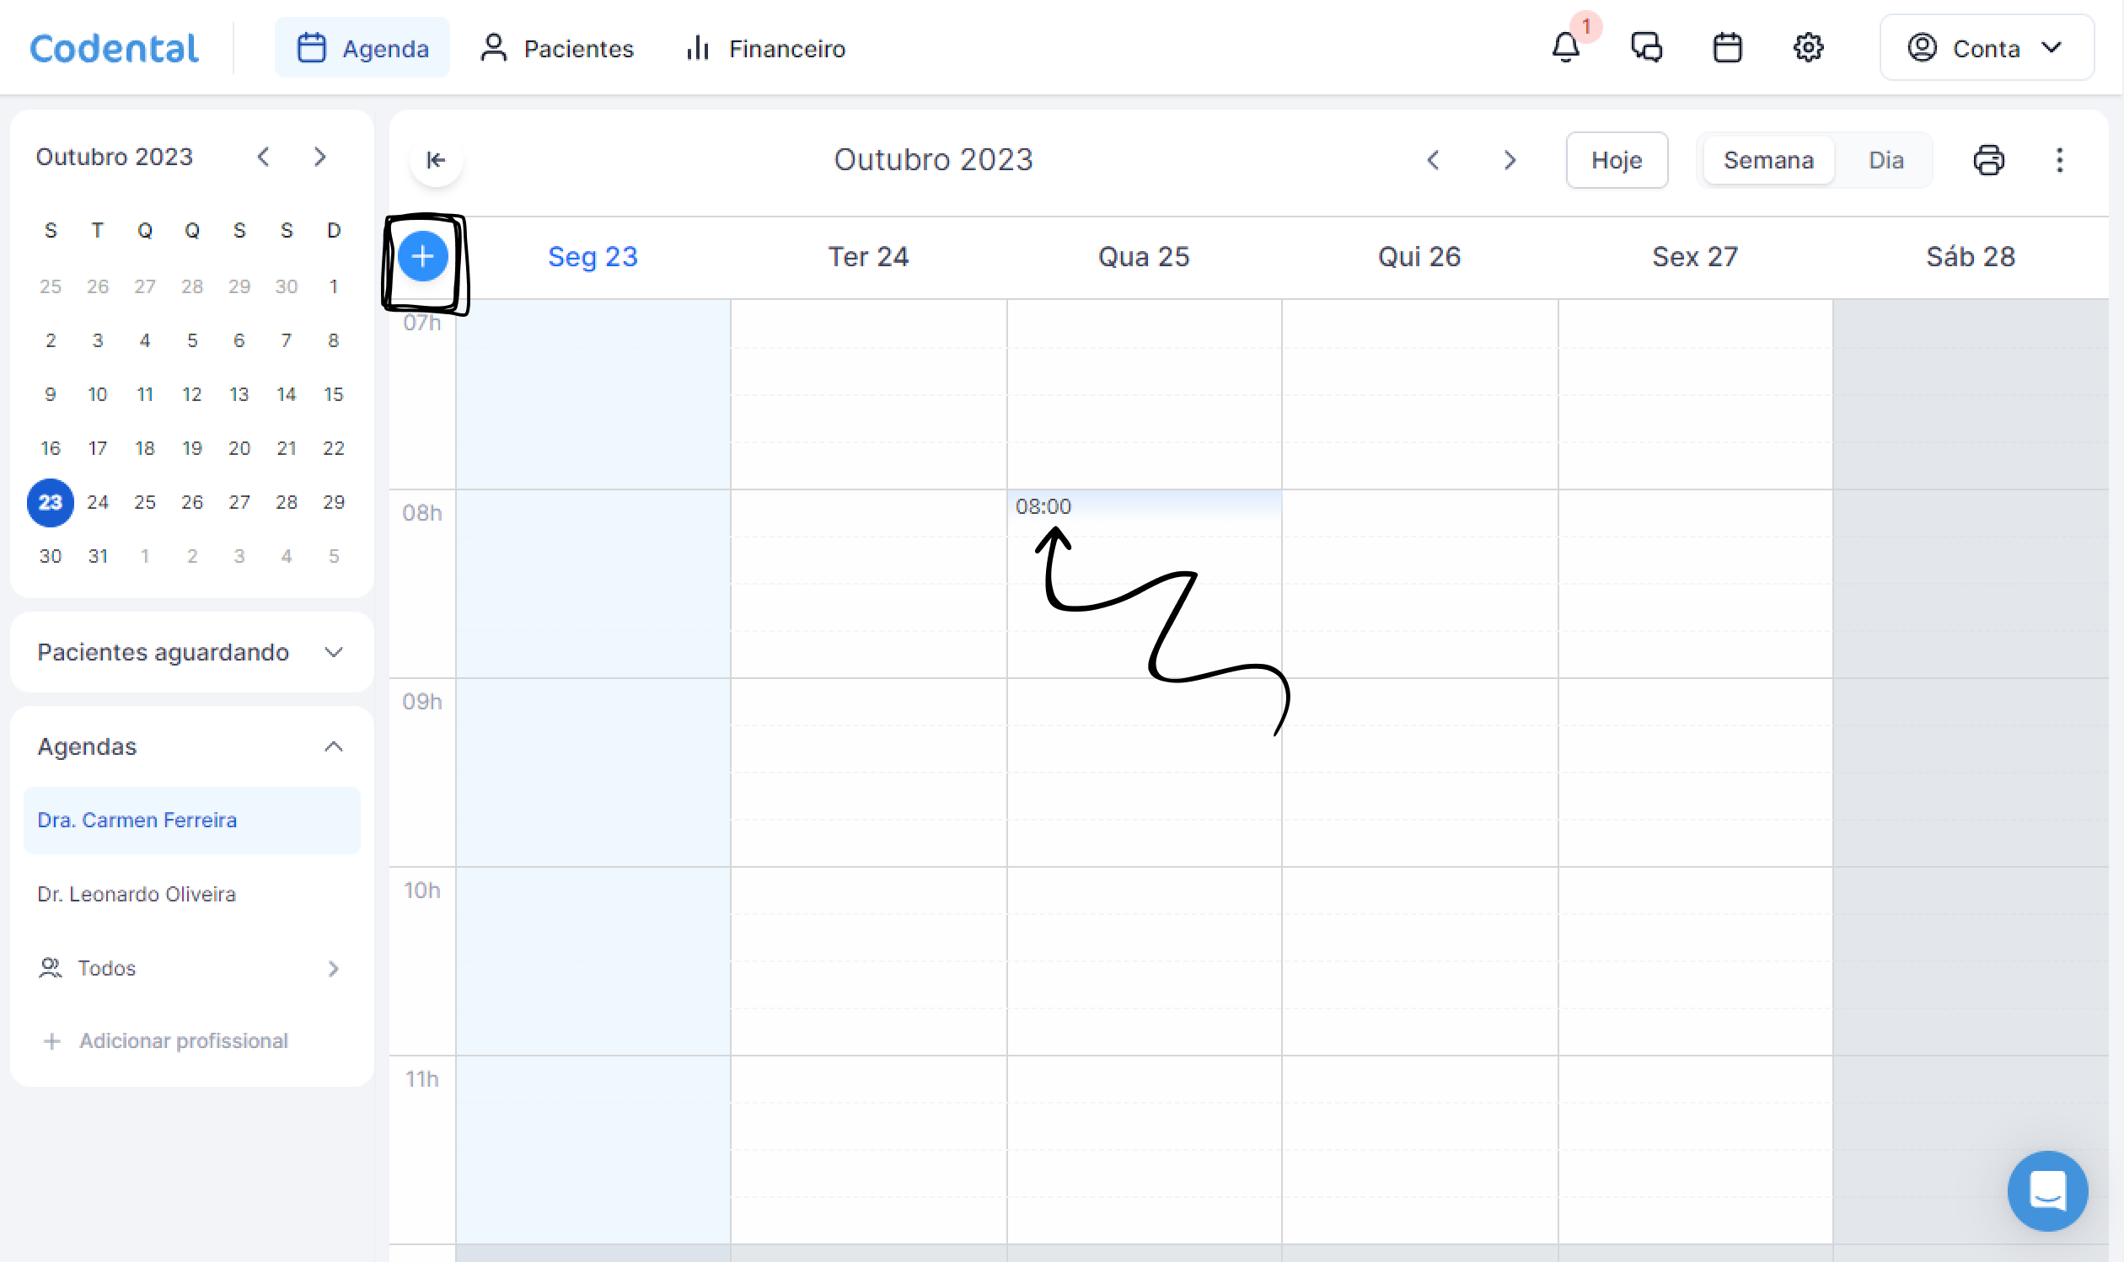The image size is (2124, 1262).
Task: Select Dr. Leonardo Oliveira agenda
Action: tap(137, 894)
